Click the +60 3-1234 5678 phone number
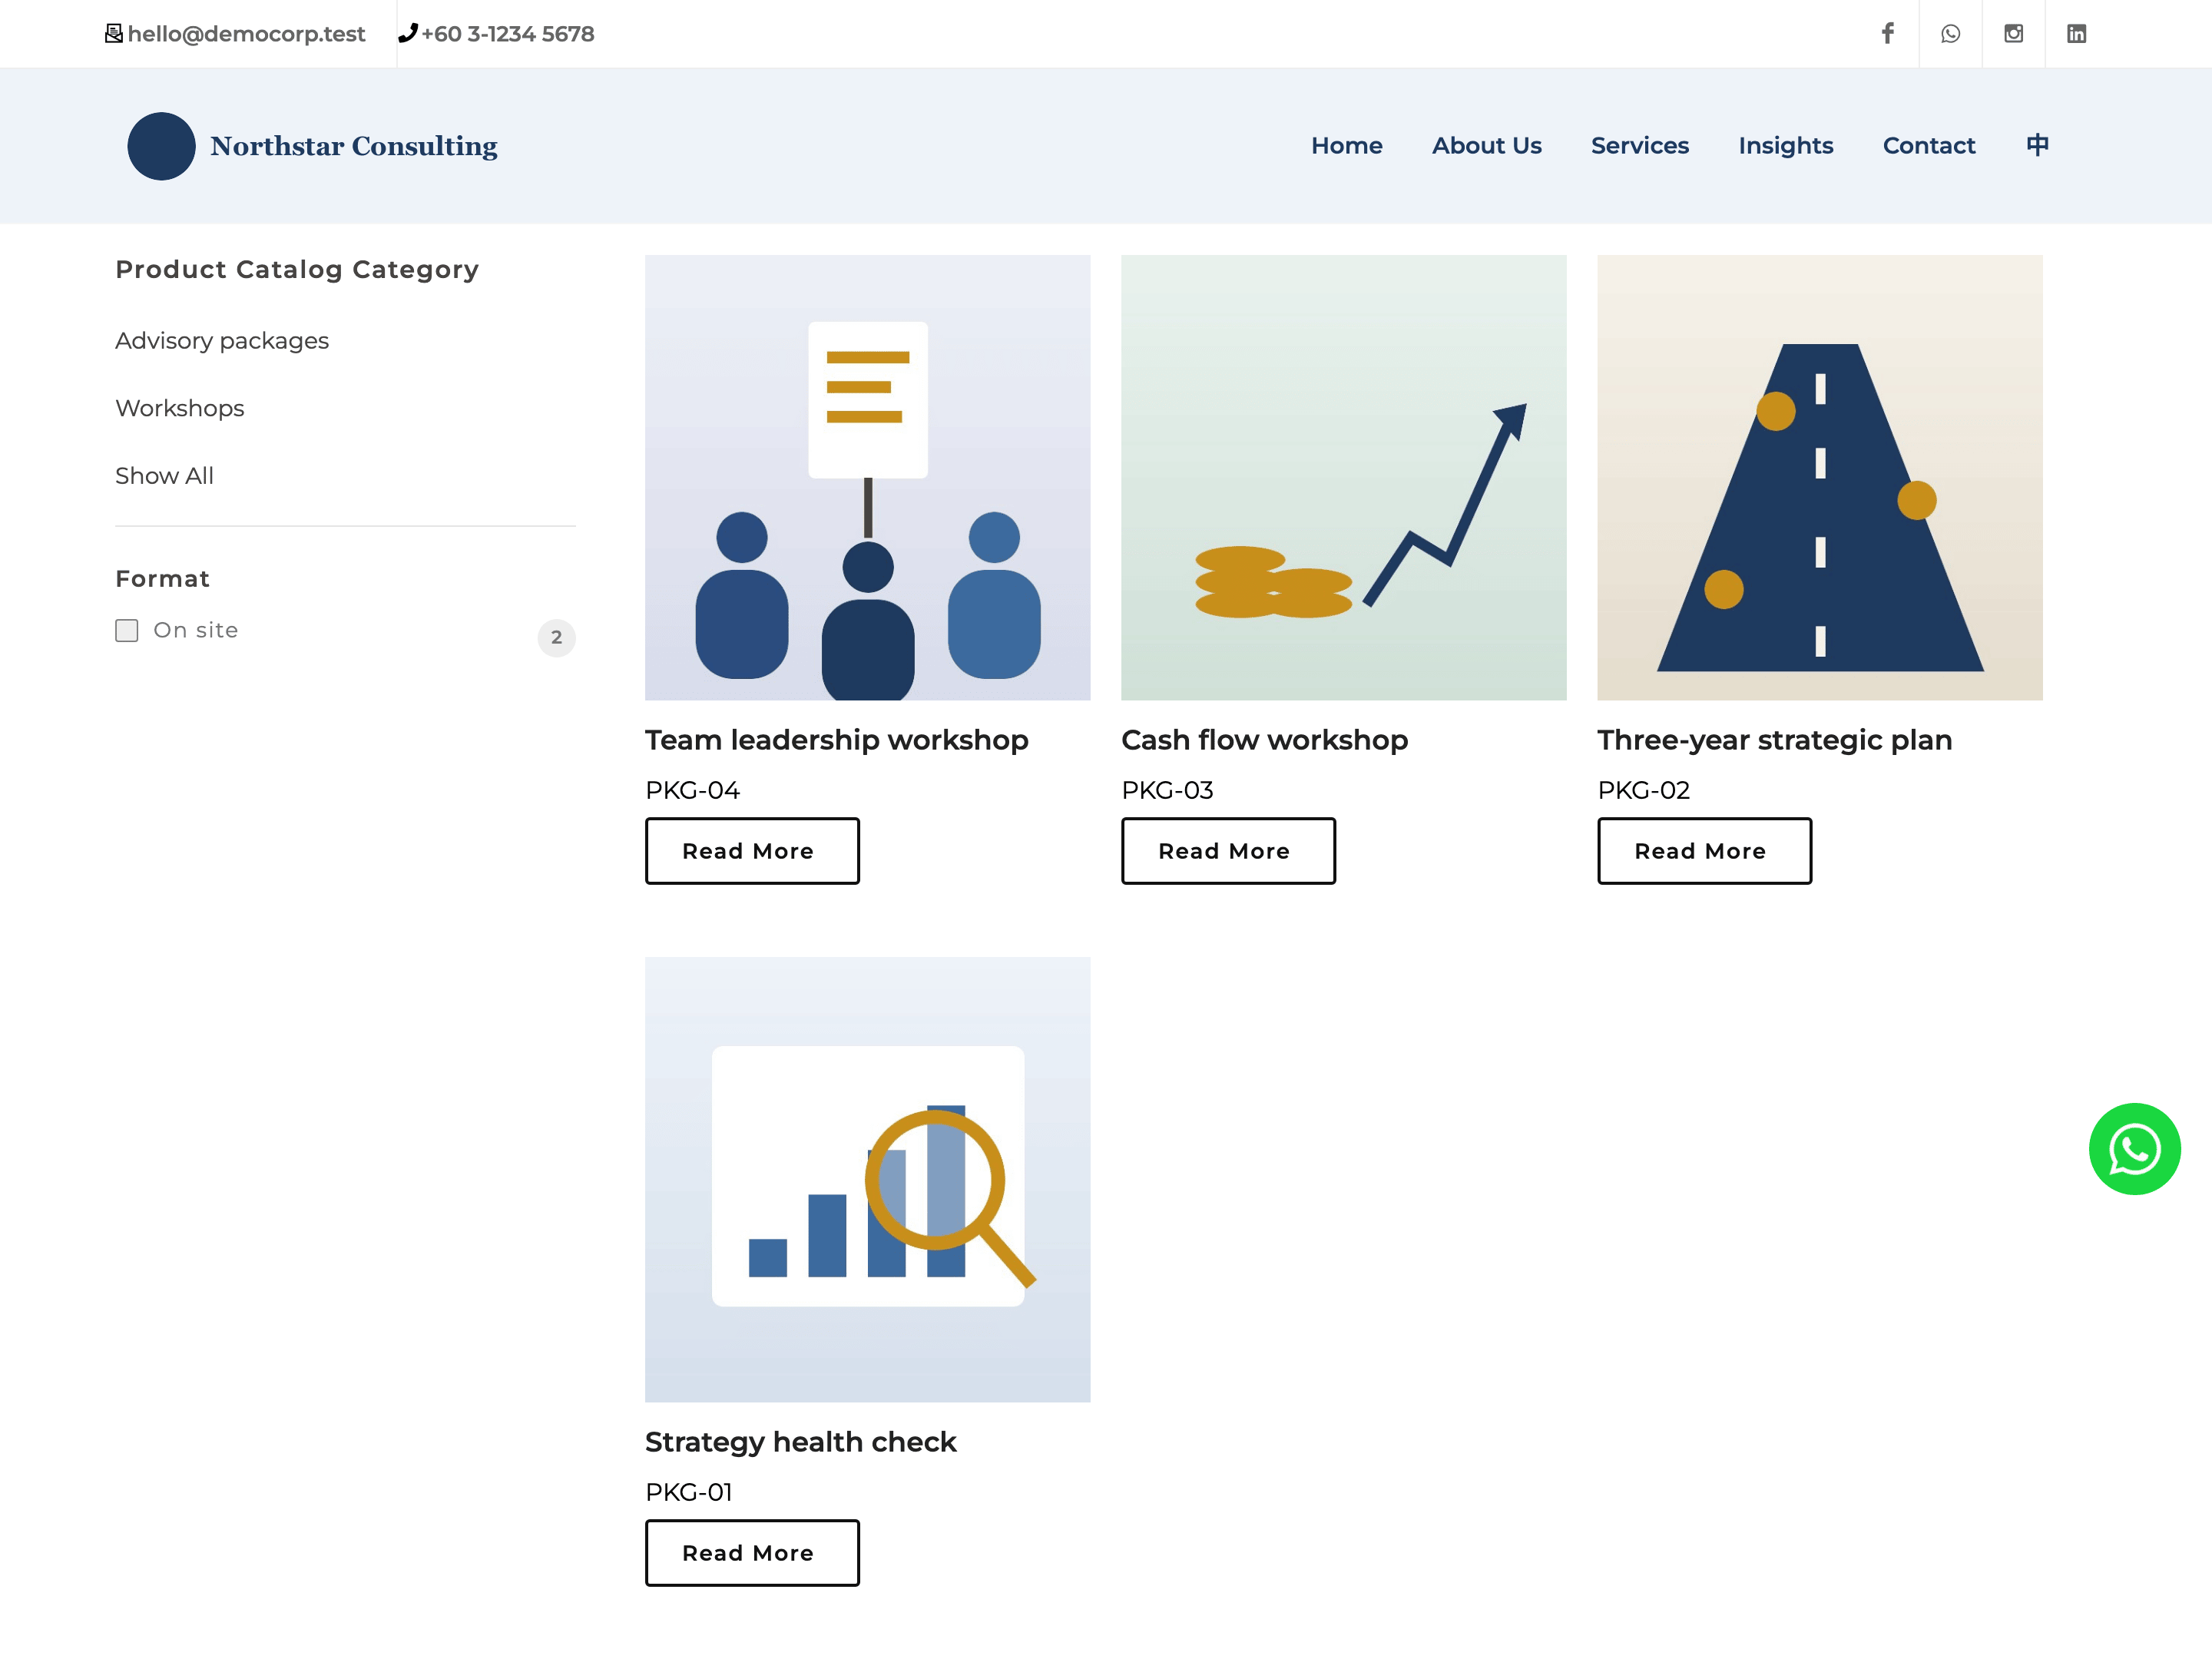2212x1659 pixels. tap(507, 34)
